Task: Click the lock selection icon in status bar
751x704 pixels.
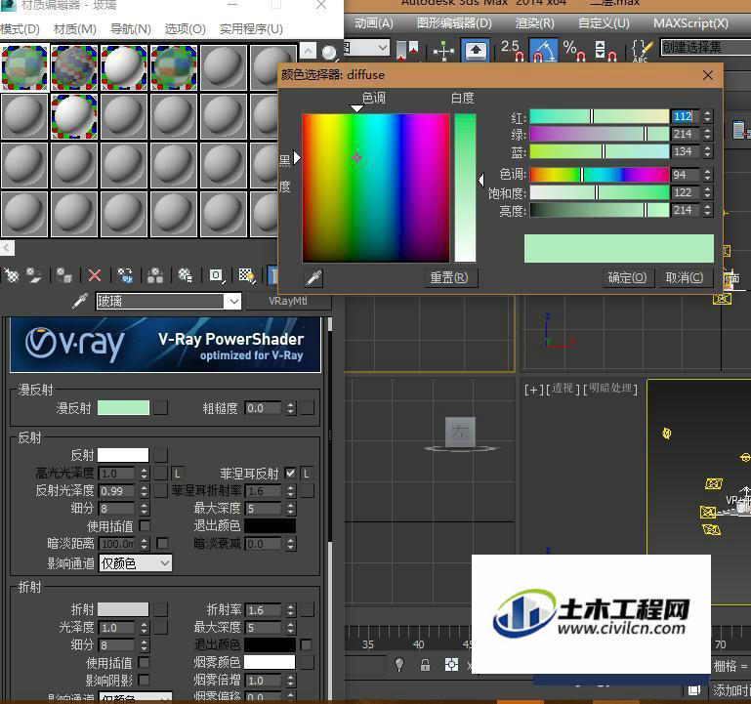Action: tap(425, 665)
